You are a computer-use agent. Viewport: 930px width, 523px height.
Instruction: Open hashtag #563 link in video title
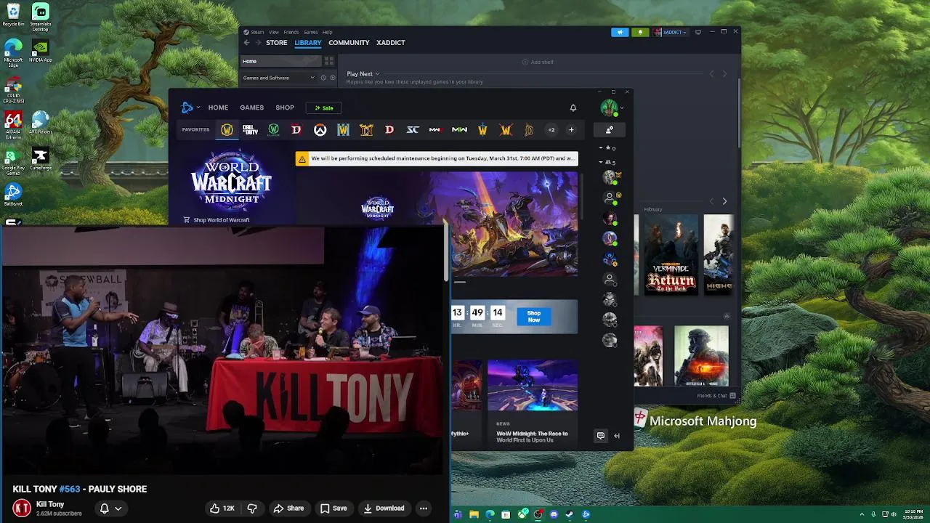[x=70, y=490]
